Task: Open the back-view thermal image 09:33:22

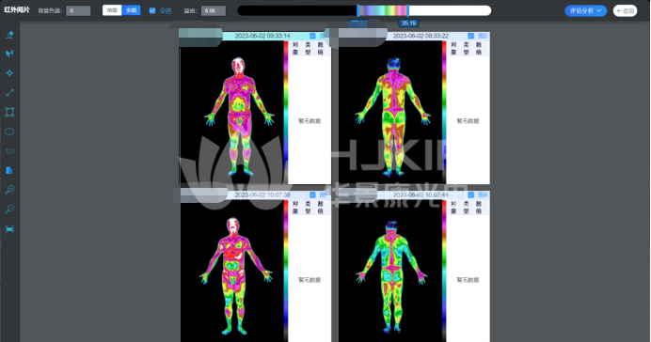Action: (x=390, y=113)
